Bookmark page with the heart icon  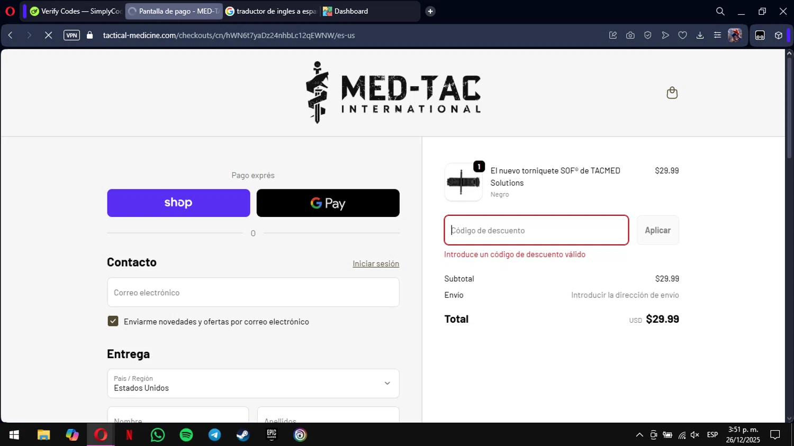tap(682, 35)
